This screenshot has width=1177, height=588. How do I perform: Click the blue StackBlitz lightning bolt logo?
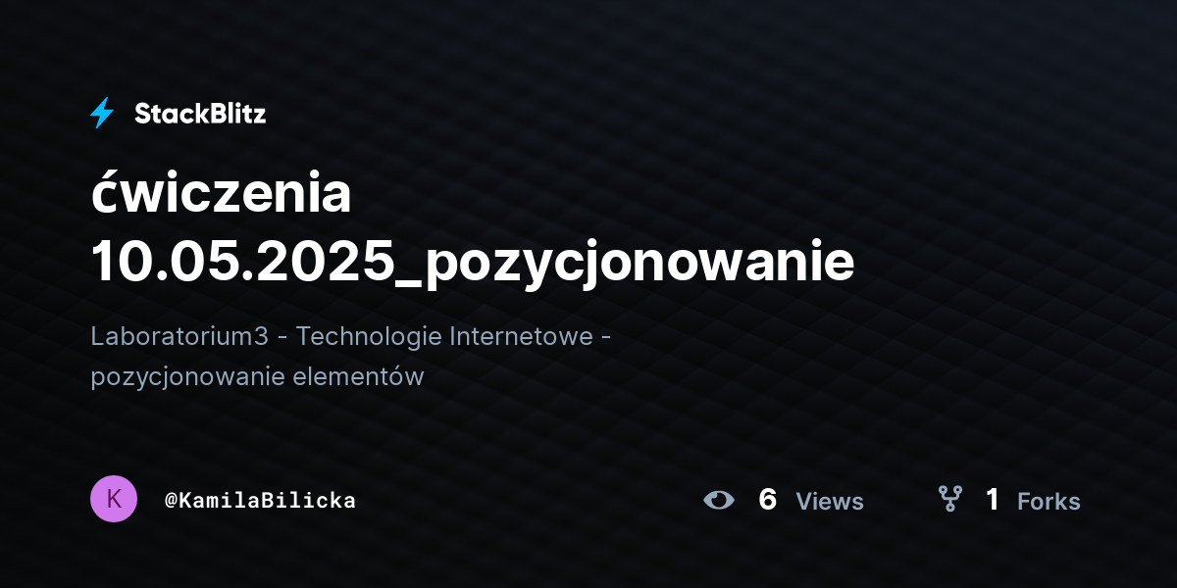click(x=102, y=114)
